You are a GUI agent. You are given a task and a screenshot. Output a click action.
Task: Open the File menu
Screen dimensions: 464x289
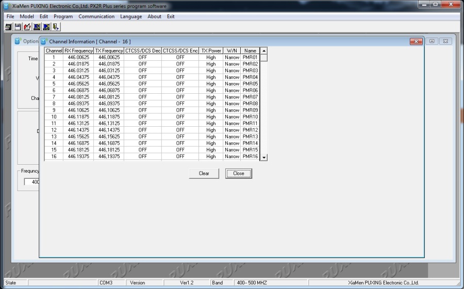[10, 16]
